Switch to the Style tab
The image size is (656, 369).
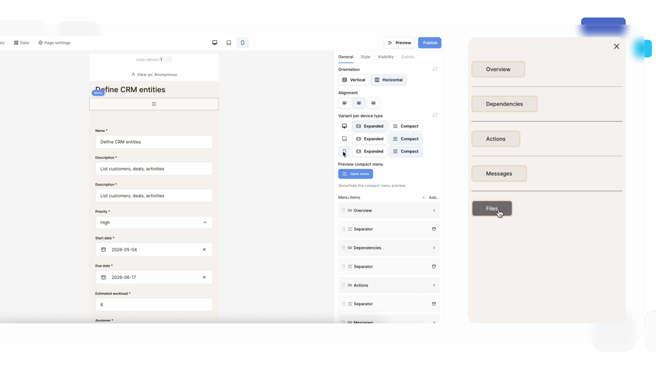click(365, 57)
